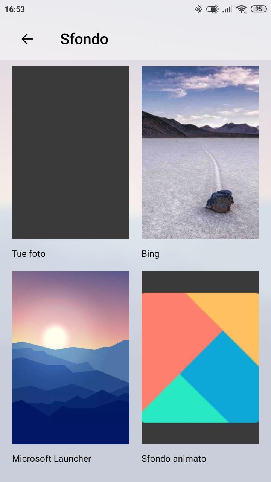
Task: Tap the Microsoft Launcher label
Action: [x=52, y=459]
